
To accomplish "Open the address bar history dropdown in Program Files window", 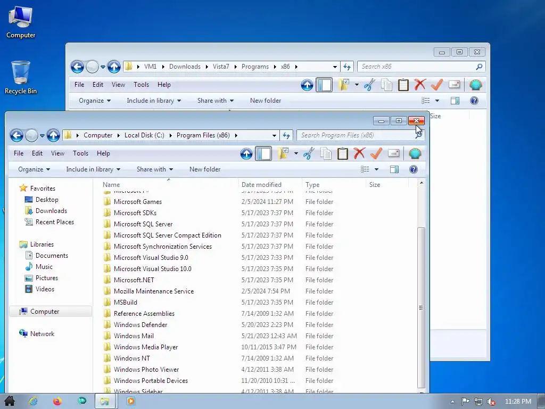I will [274, 135].
